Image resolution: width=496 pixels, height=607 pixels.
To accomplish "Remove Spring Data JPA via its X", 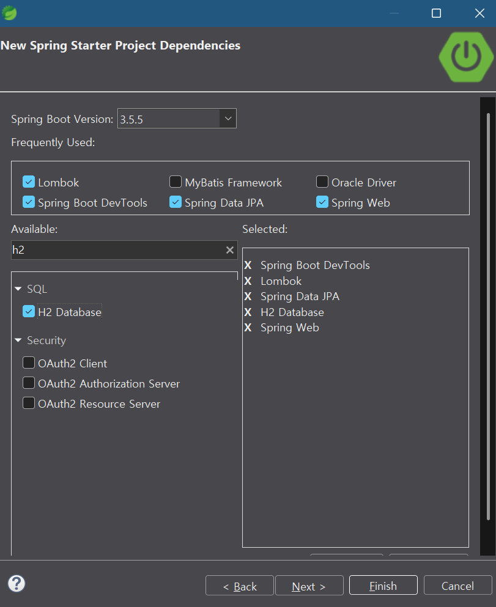I will pos(248,296).
